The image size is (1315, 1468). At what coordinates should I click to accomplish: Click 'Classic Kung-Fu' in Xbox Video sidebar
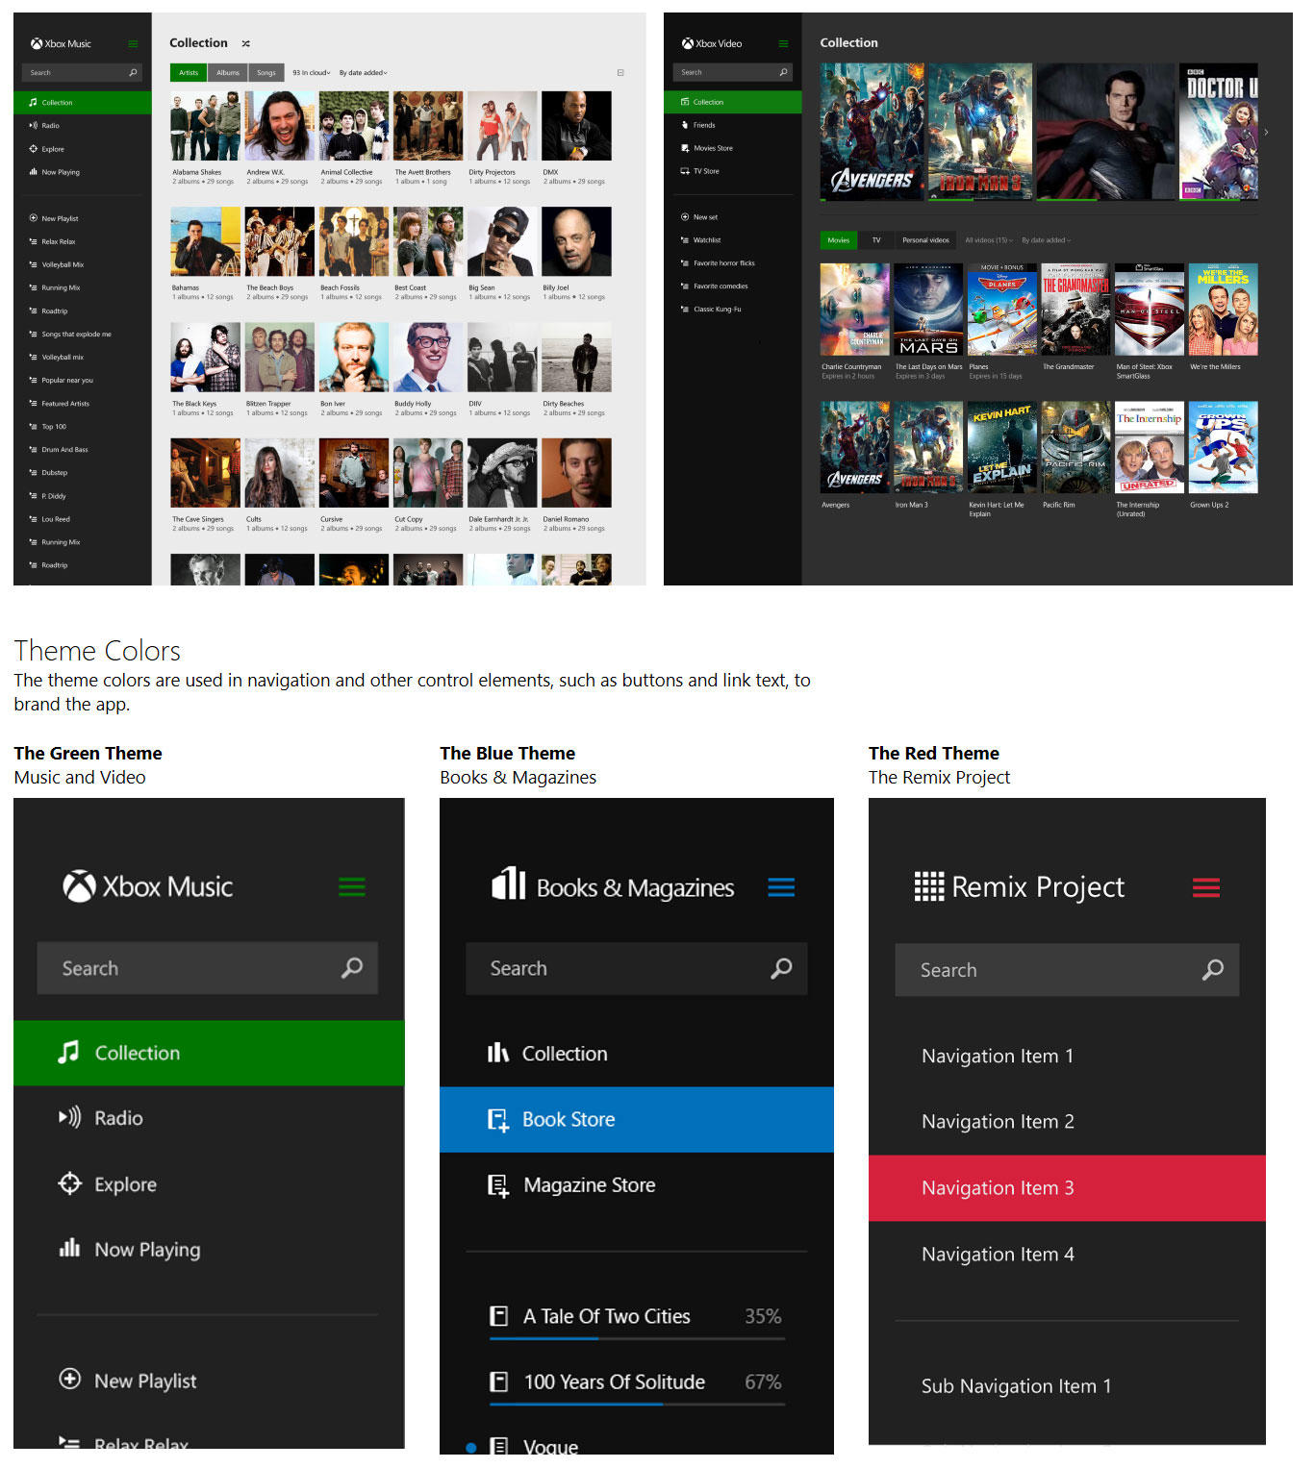click(x=717, y=310)
